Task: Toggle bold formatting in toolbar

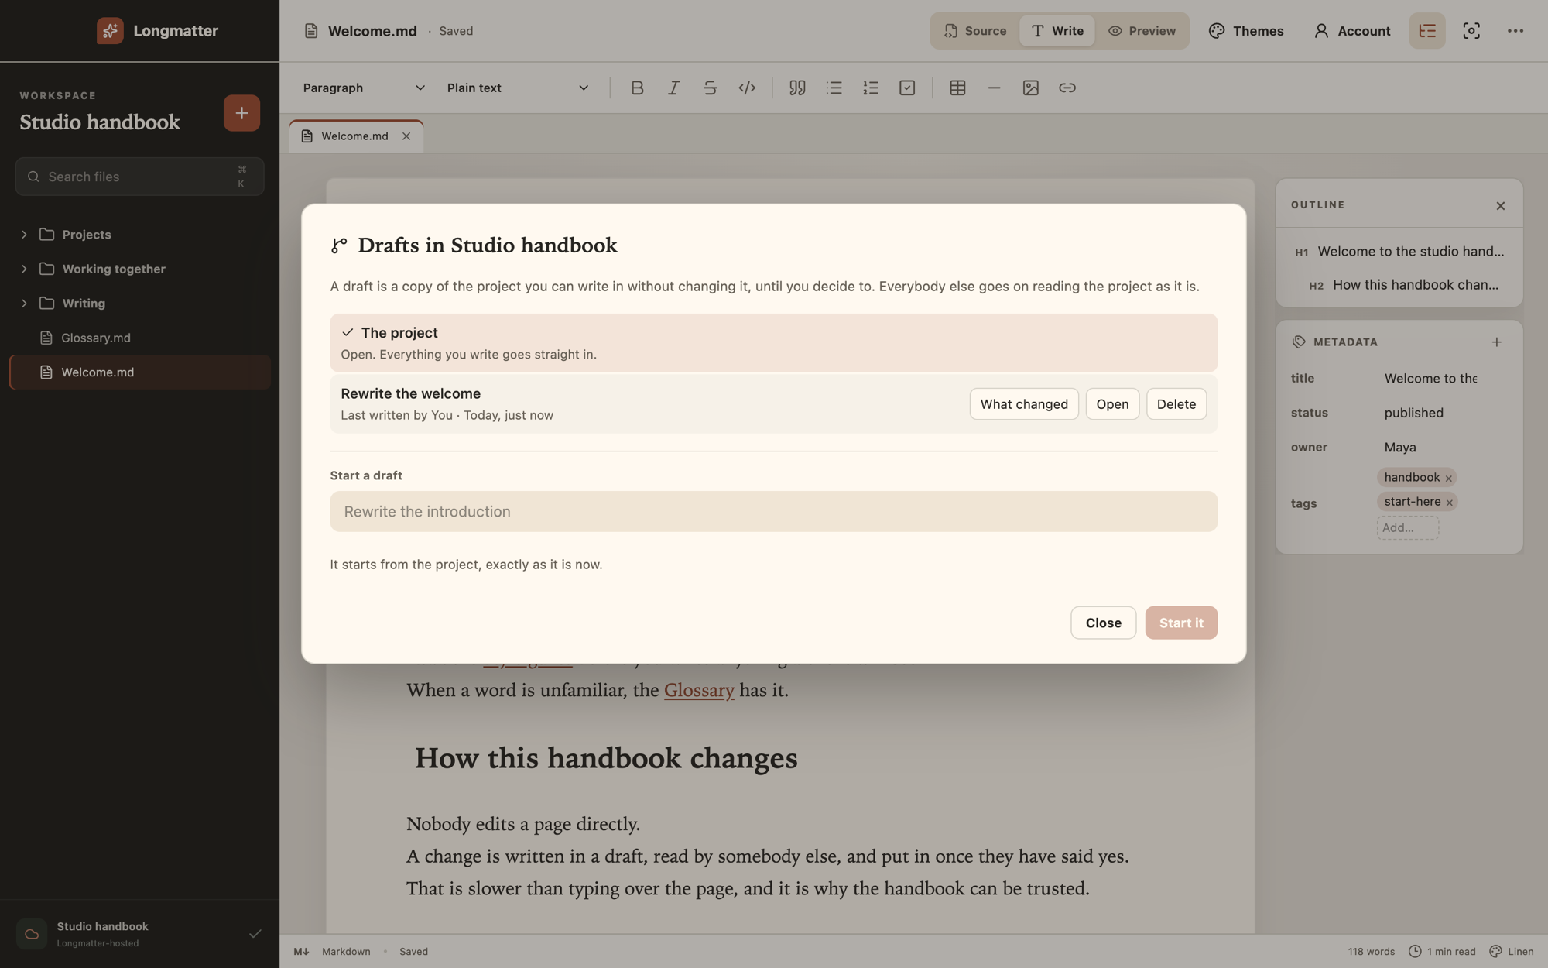Action: click(x=637, y=88)
